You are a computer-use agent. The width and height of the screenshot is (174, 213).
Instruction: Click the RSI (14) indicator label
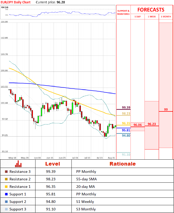click(x=5, y=7)
